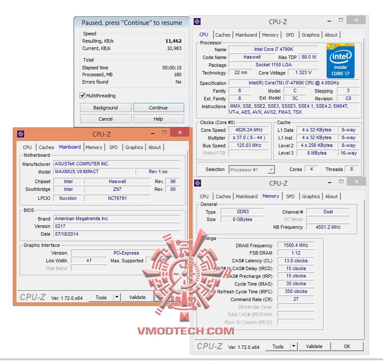Minimize the Mainboard CPU-Z window
This screenshot has width=383, height=361.
tap(153, 133)
